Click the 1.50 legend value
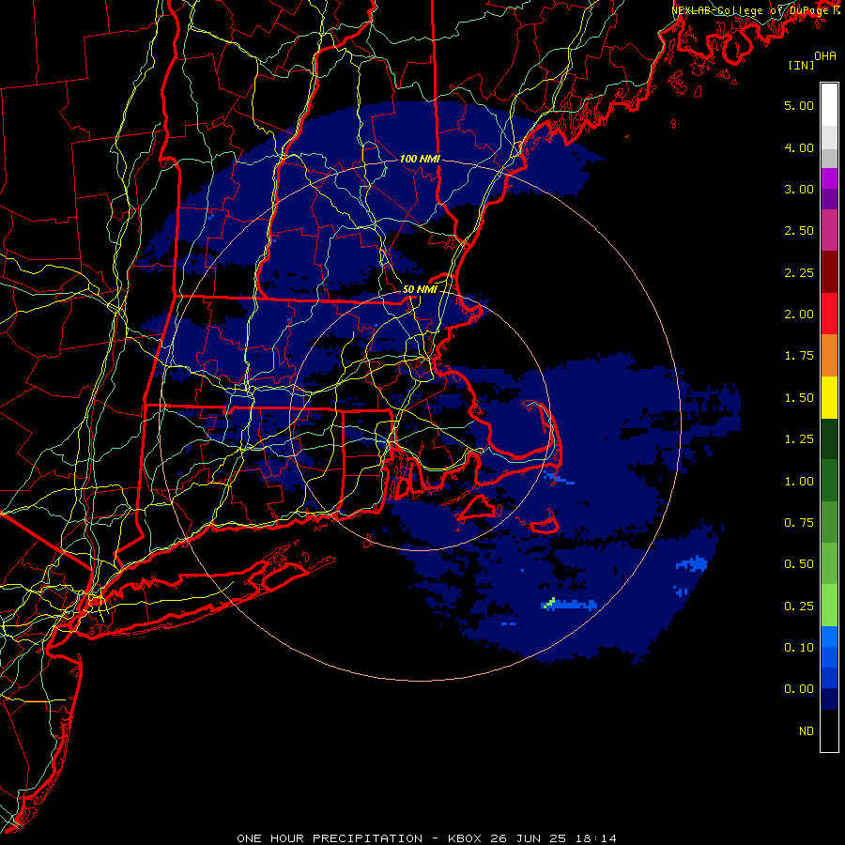The image size is (845, 845). coord(799,398)
